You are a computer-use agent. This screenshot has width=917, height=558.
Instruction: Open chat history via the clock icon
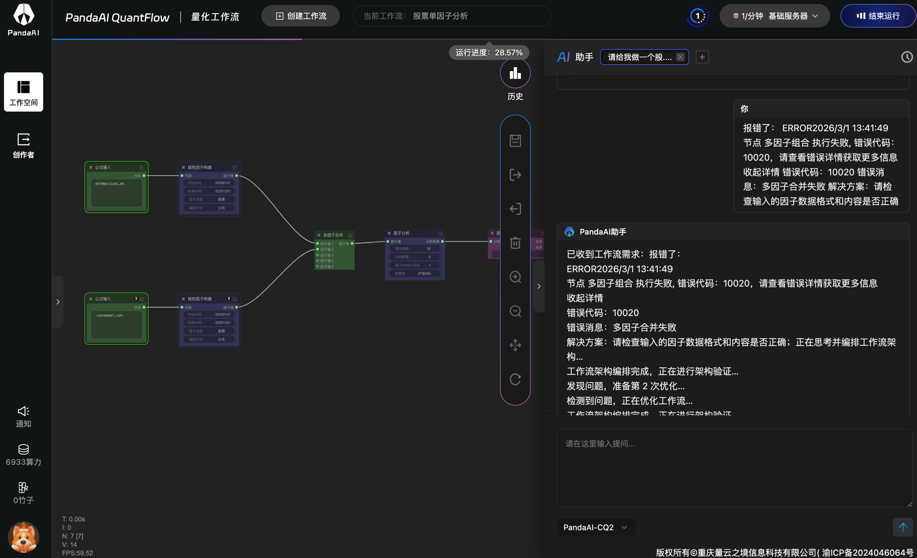pos(906,57)
